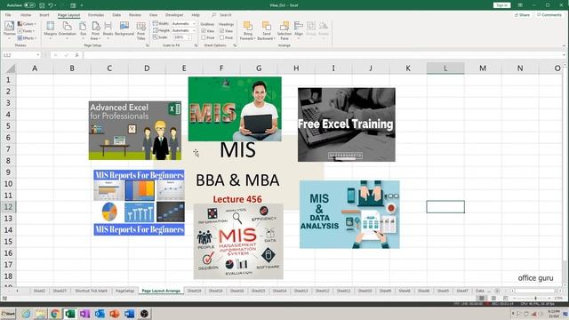Select column L header

pos(445,68)
